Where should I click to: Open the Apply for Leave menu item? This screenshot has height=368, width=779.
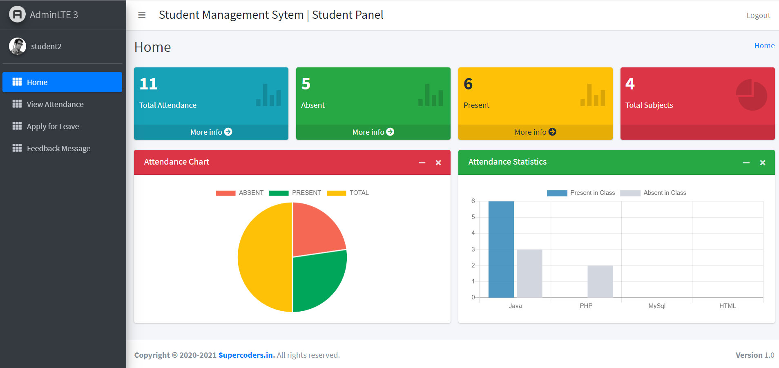[x=53, y=126]
